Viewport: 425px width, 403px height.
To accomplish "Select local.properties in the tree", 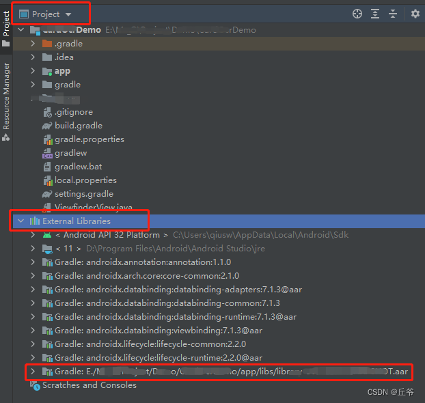I will [85, 180].
